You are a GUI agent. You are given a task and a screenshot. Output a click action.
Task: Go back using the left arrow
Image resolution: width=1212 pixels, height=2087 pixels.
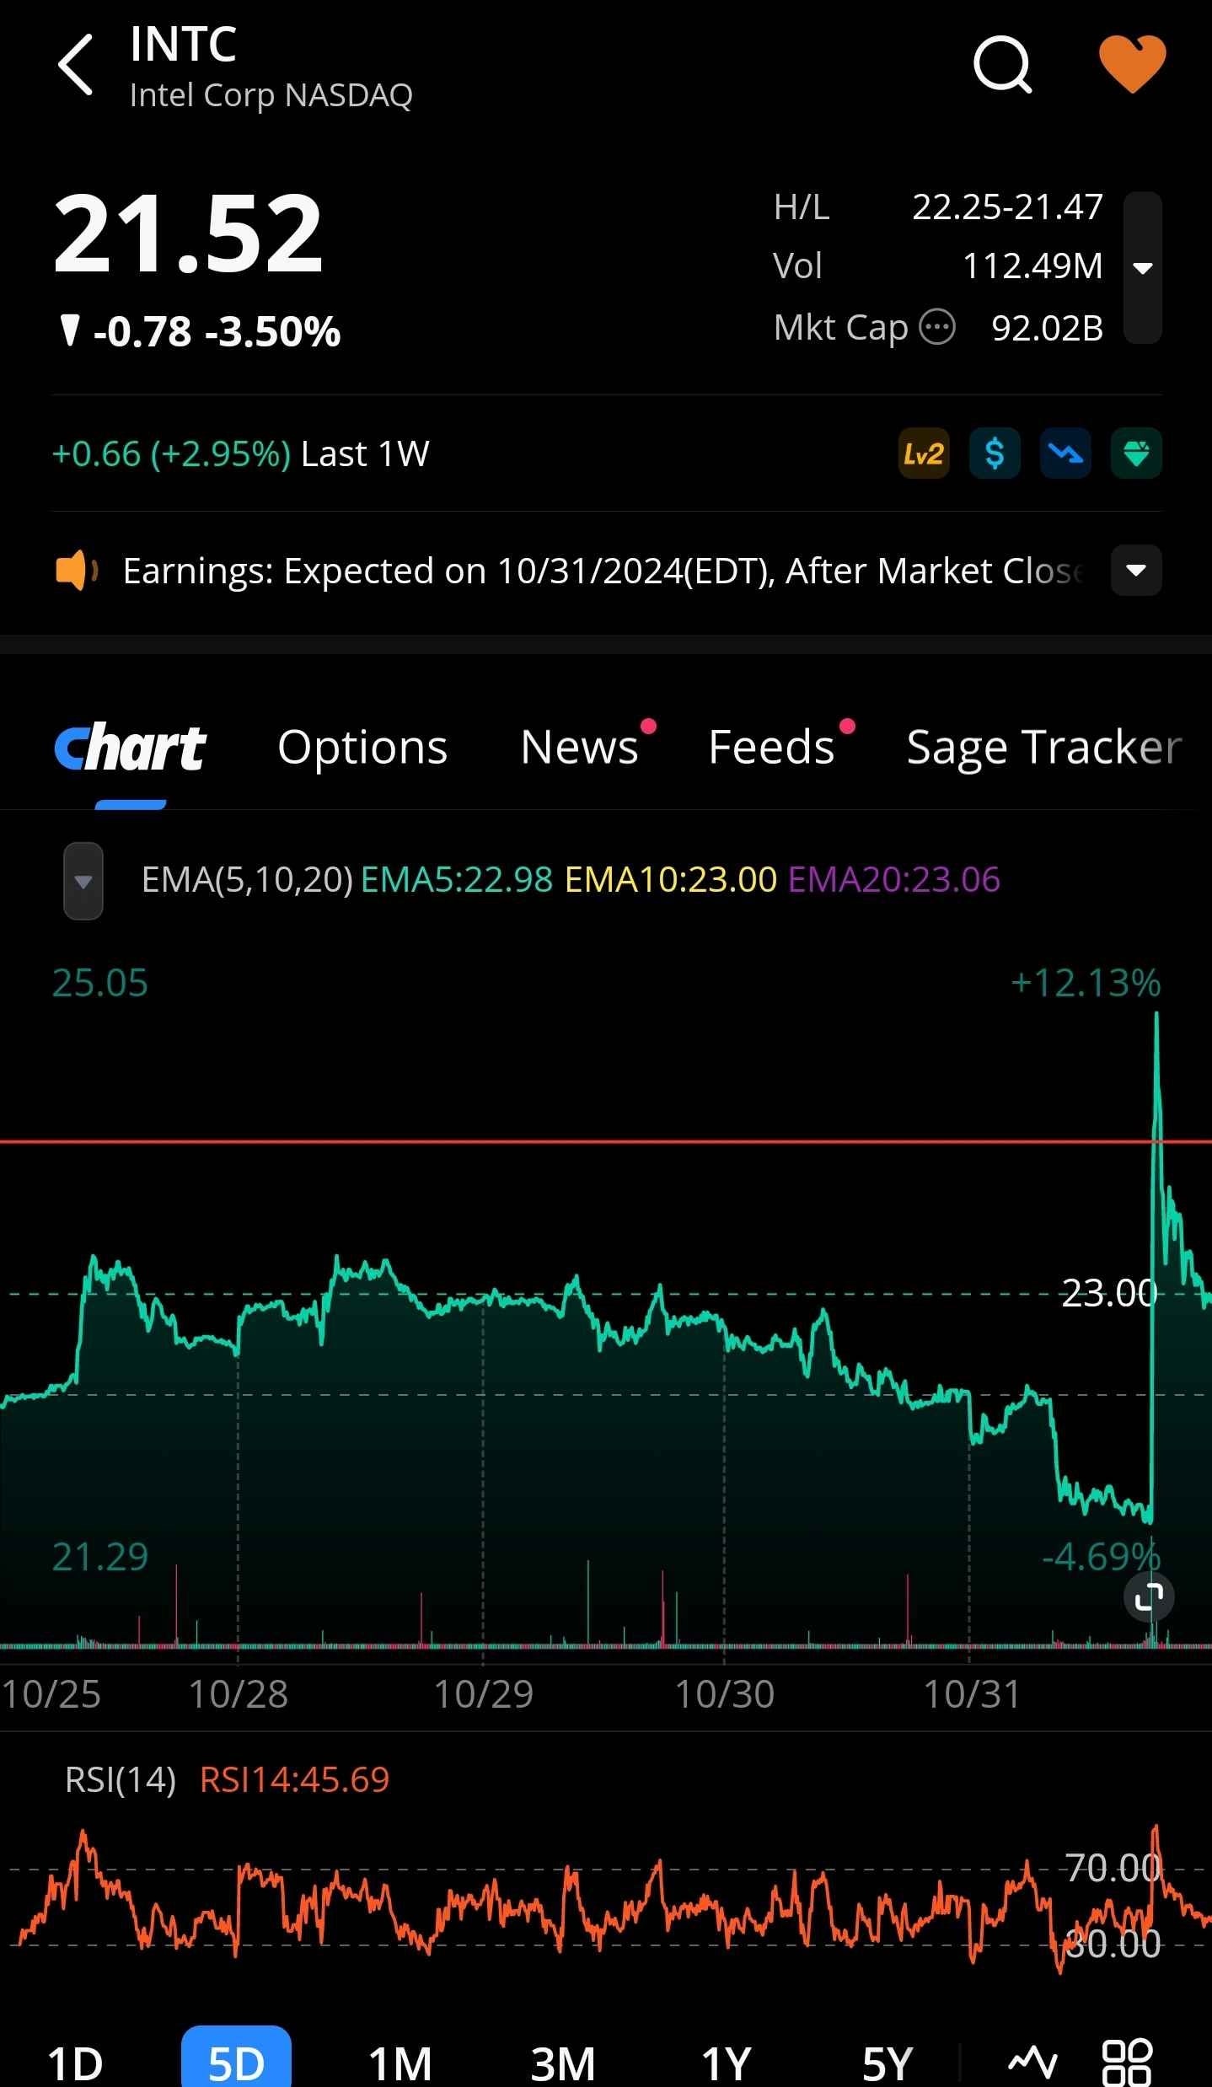75,64
